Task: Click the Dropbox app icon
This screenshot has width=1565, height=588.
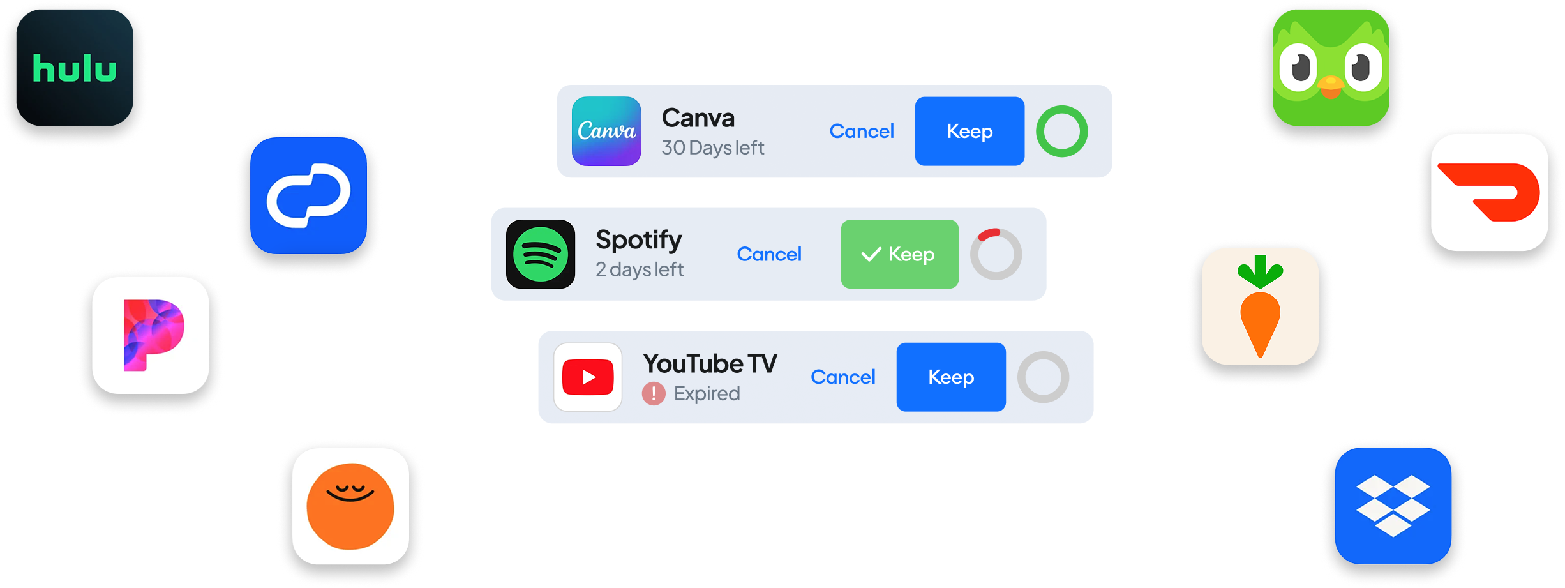Action: 1393,506
